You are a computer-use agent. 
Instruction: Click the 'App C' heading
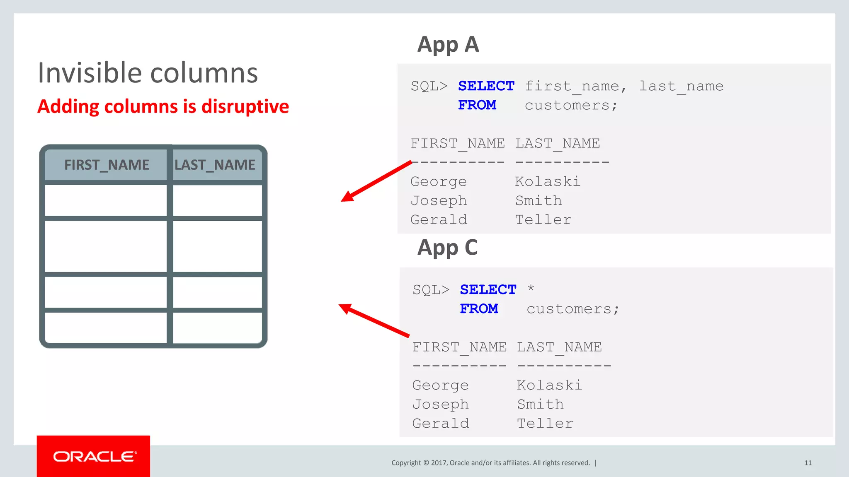click(447, 248)
